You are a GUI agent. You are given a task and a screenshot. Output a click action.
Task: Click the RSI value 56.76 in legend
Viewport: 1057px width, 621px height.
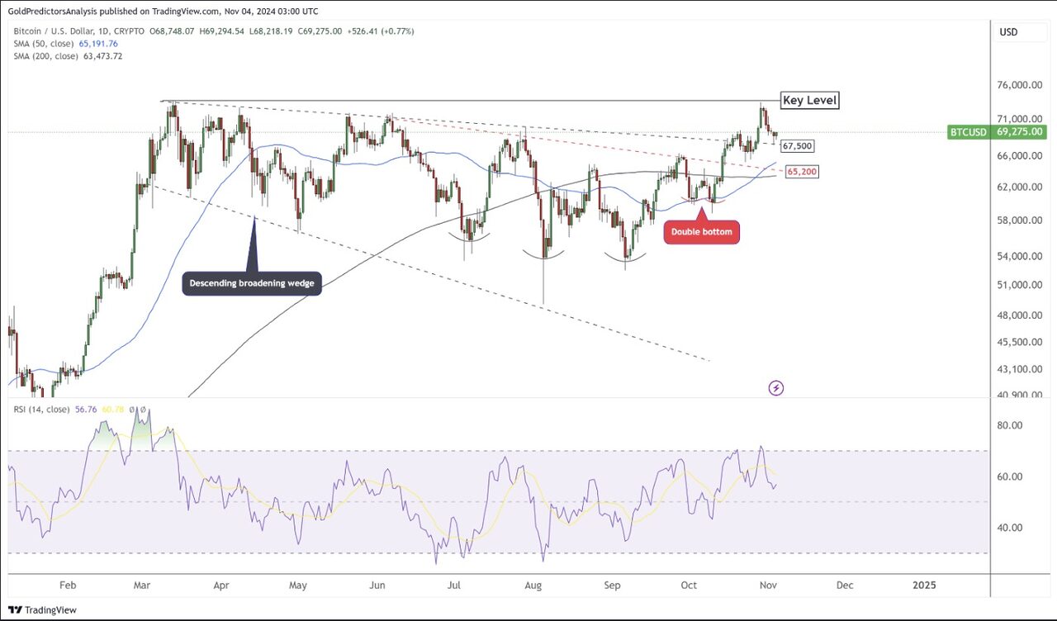(85, 409)
